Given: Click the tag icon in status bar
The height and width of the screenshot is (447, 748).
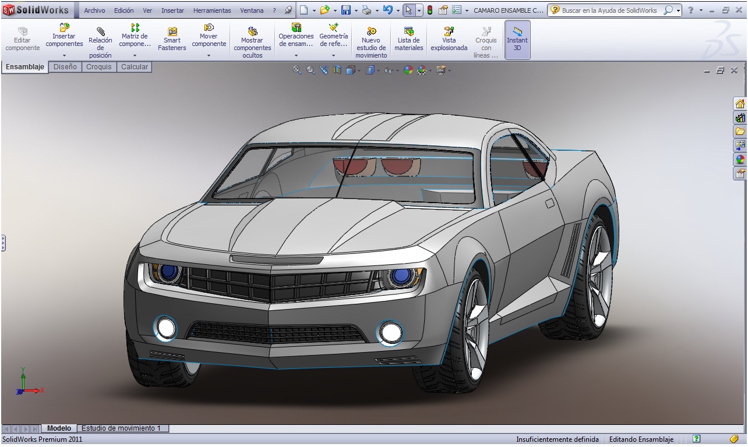Looking at the screenshot, I should point(734,439).
